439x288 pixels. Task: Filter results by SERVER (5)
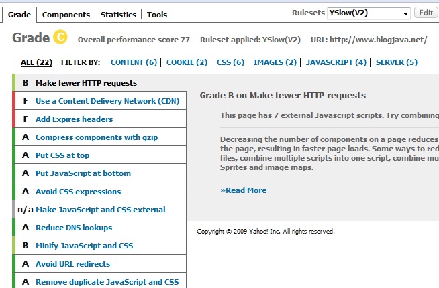[x=396, y=62]
